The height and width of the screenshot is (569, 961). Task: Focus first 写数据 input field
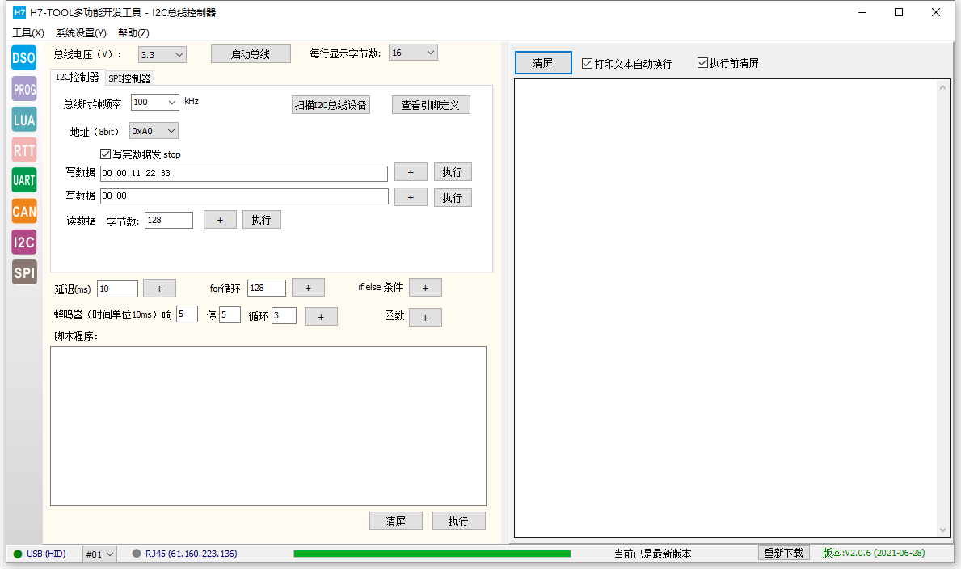tap(244, 174)
